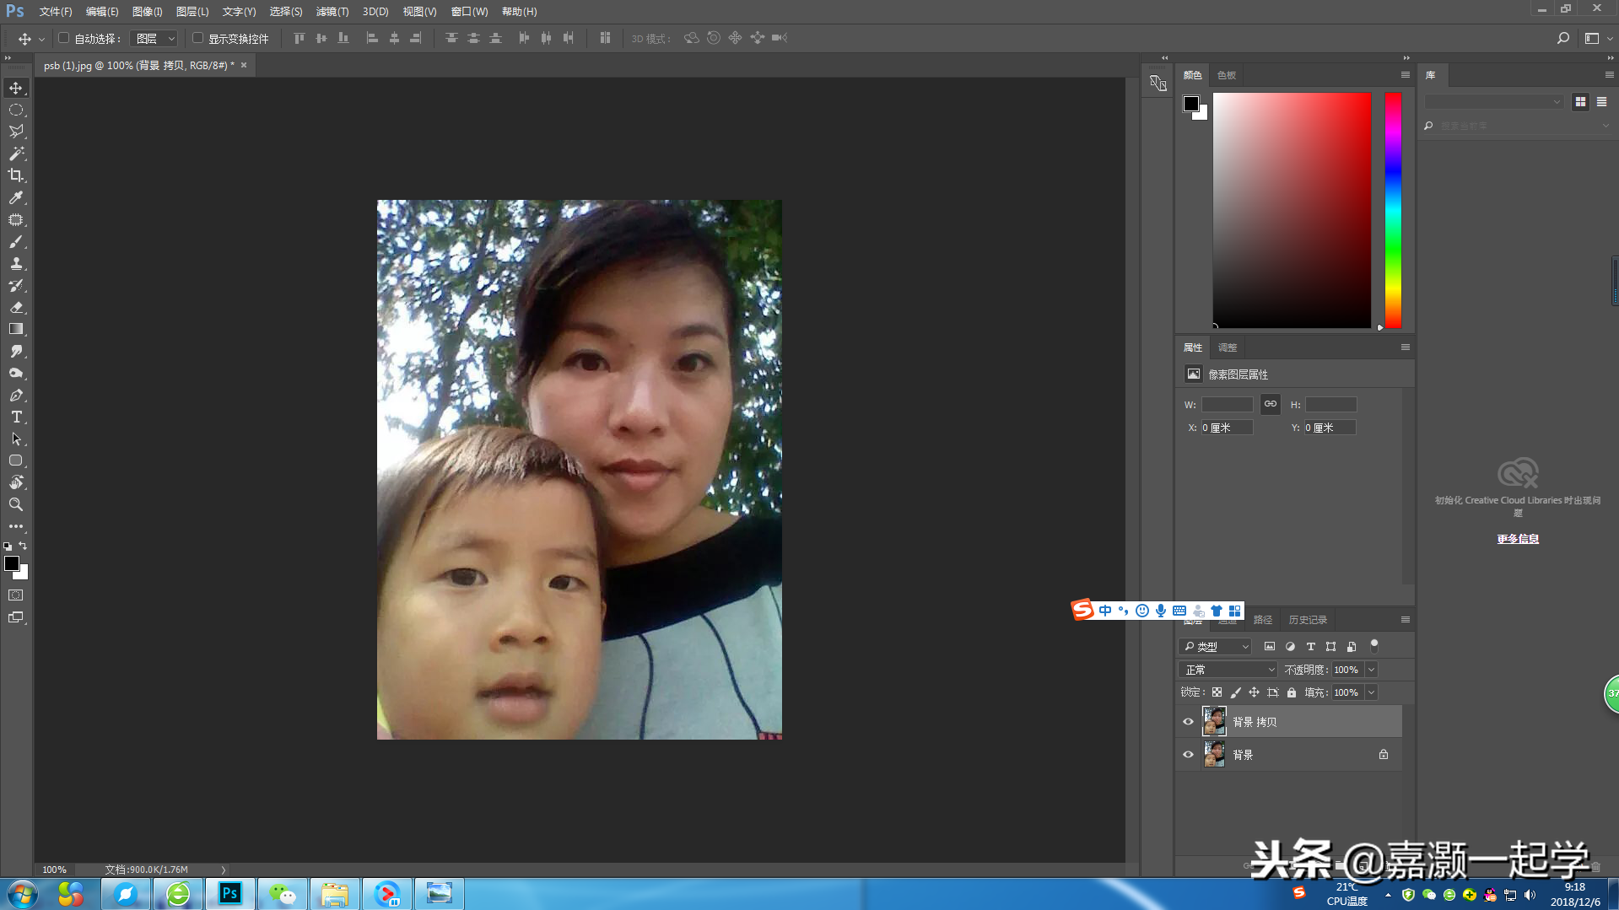Open the 图层 auto-select target dropdown

(154, 38)
